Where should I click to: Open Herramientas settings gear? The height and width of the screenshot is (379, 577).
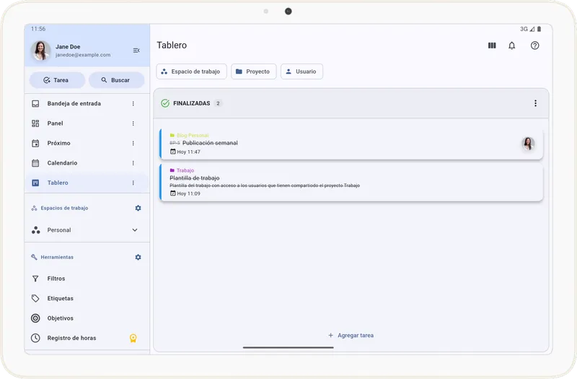[138, 257]
